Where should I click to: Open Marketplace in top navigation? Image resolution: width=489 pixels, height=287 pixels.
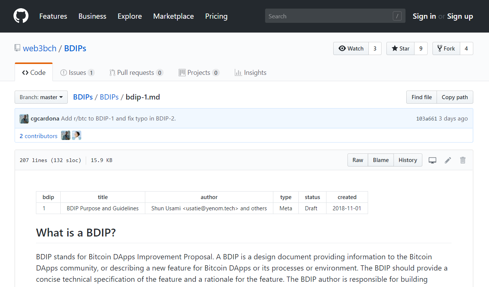(x=173, y=16)
